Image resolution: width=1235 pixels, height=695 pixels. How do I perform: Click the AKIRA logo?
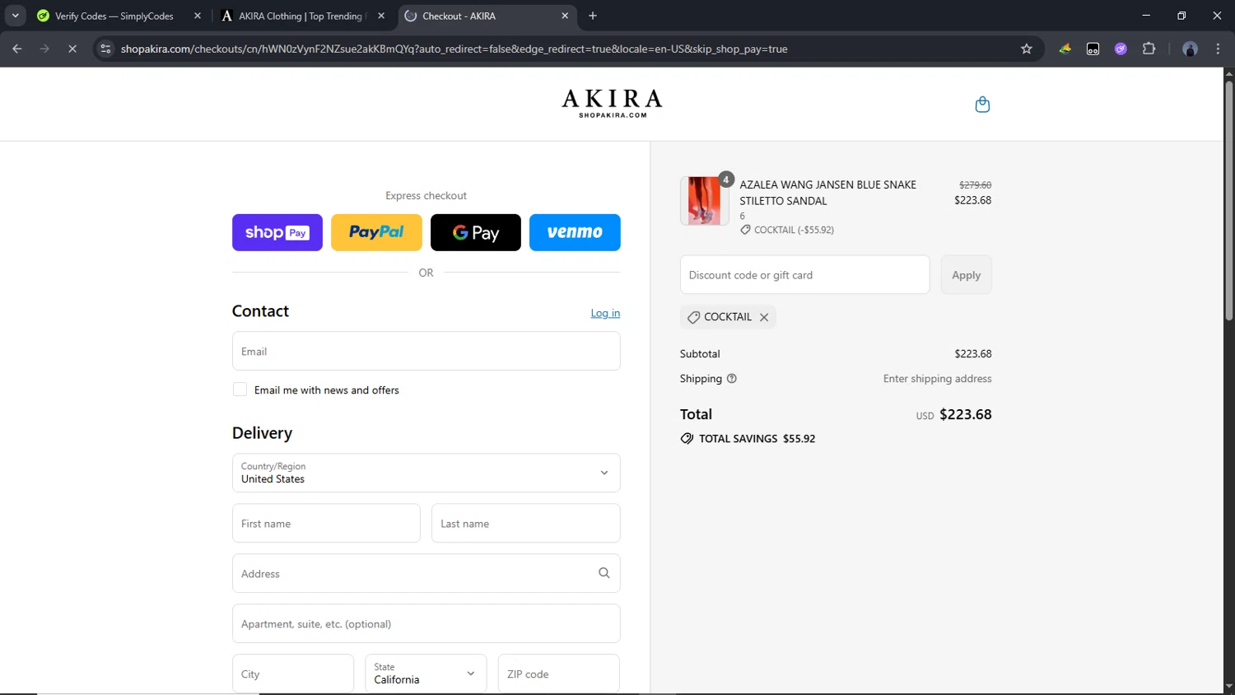tap(612, 103)
